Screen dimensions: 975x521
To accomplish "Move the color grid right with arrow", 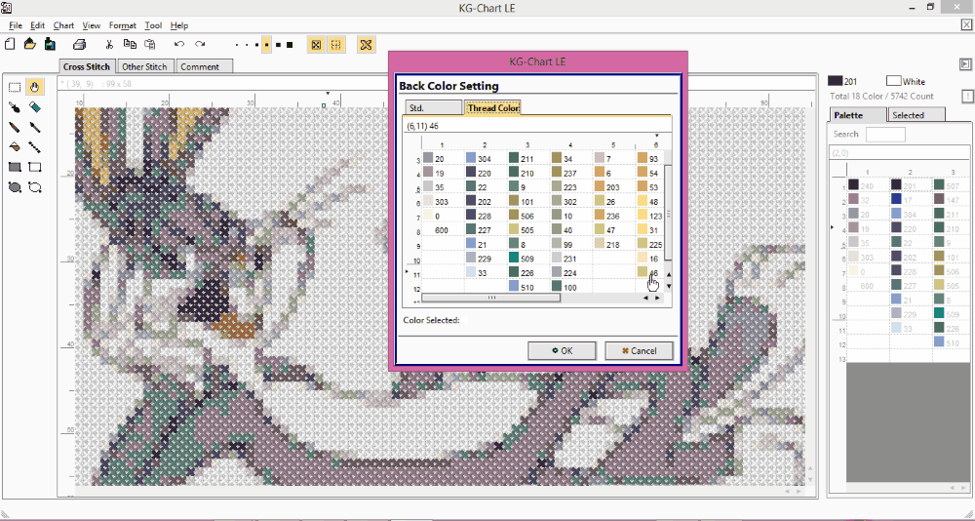I will (x=657, y=299).
